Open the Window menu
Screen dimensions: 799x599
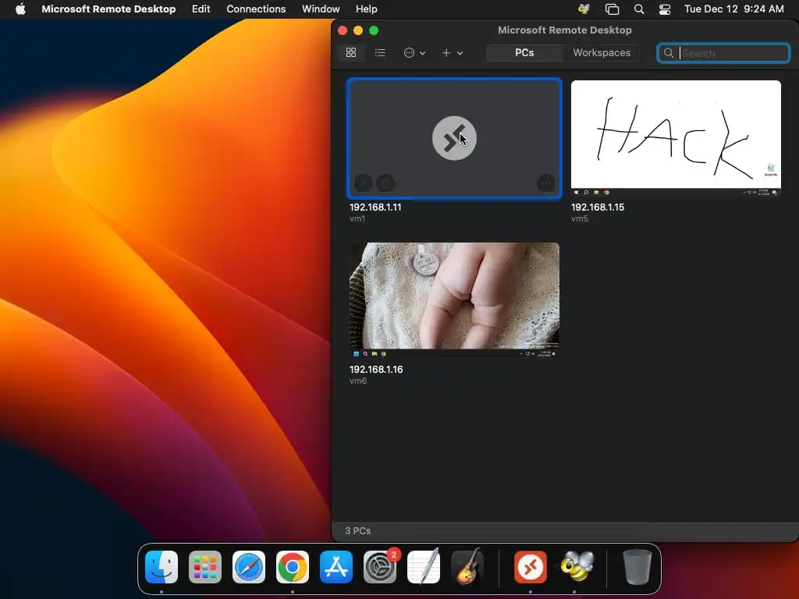pyautogui.click(x=321, y=9)
